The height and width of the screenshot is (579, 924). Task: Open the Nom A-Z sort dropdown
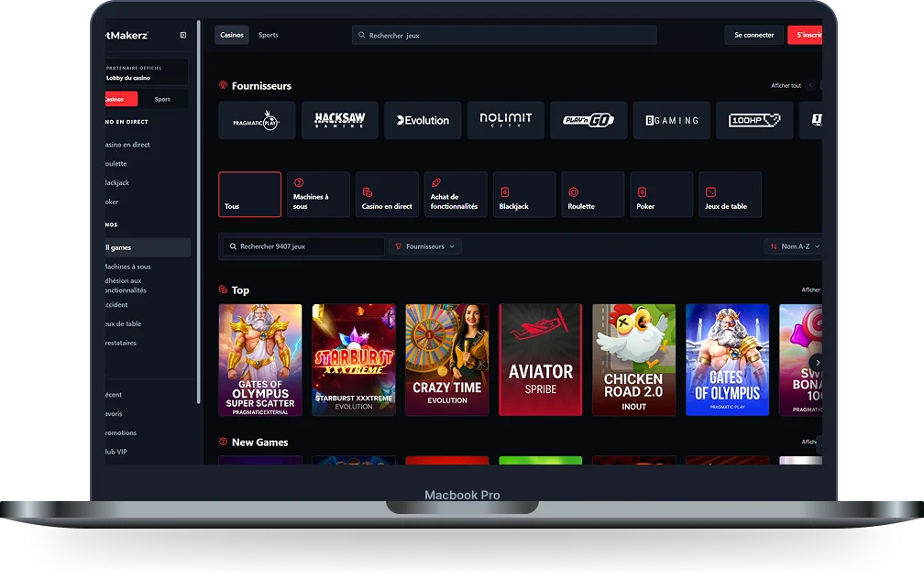coord(793,246)
